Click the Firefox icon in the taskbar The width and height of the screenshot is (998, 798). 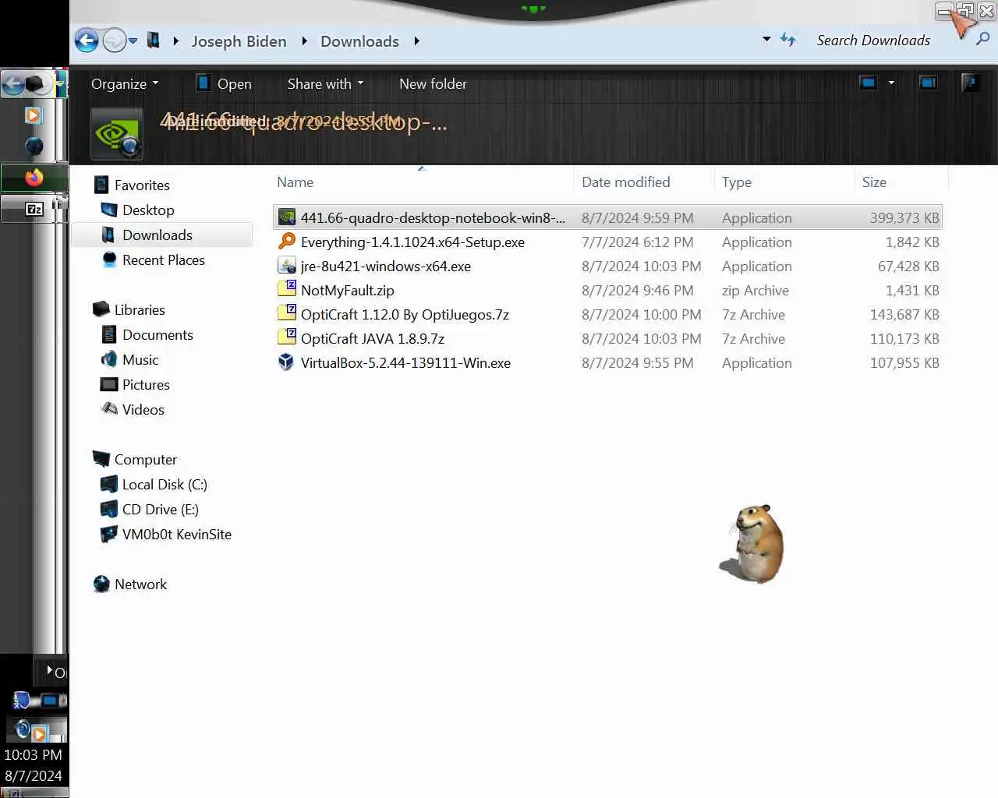(34, 177)
